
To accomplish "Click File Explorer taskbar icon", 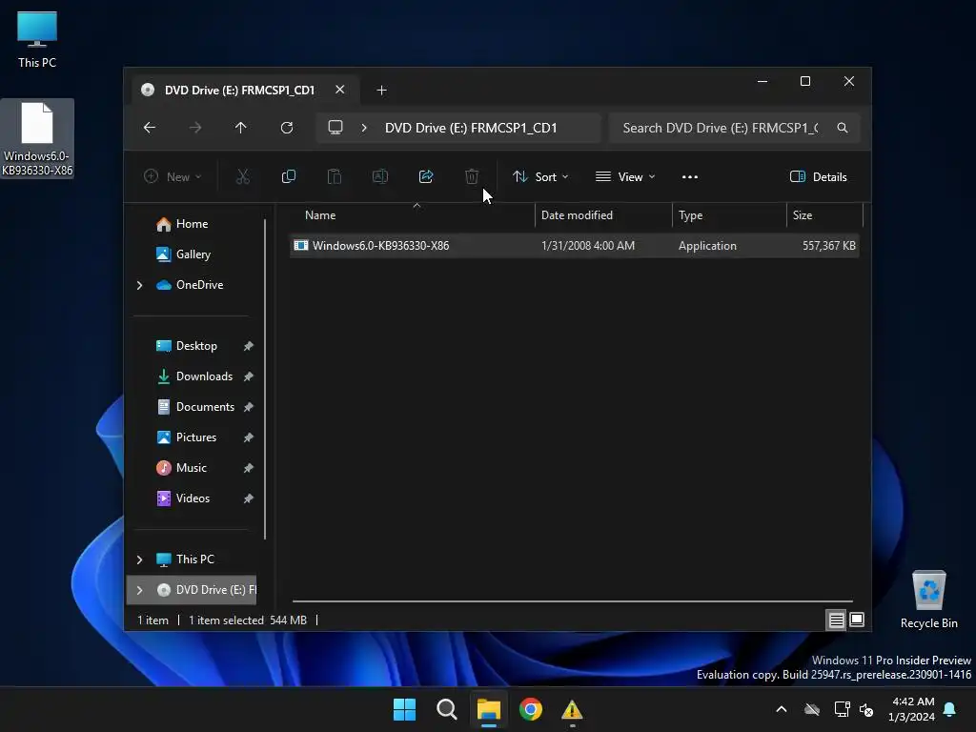I will [x=489, y=709].
